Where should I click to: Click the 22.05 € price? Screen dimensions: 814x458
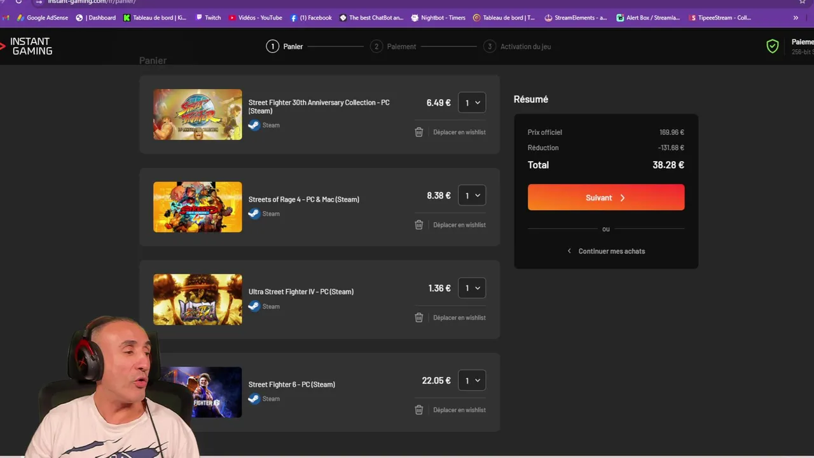(436, 380)
